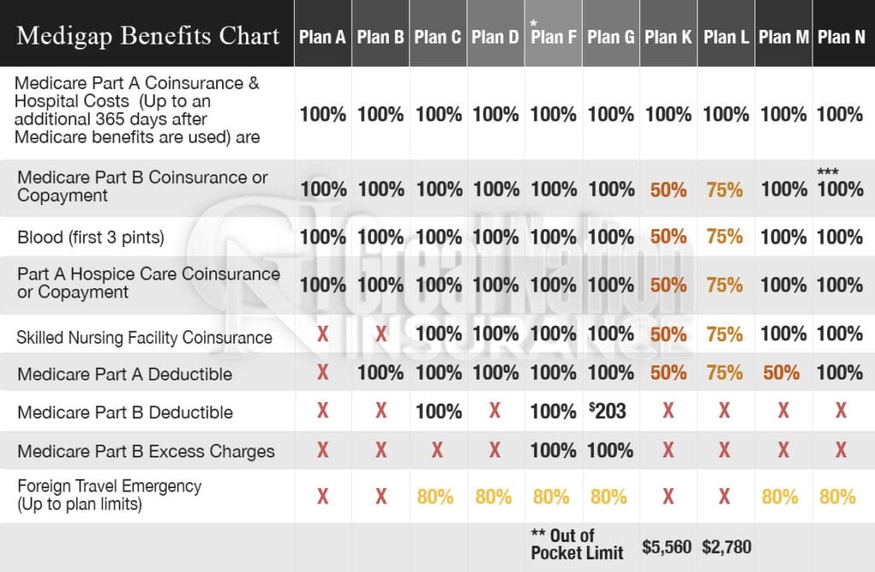The width and height of the screenshot is (875, 572).
Task: Click the $203 value under Plan G
Action: pos(608,410)
